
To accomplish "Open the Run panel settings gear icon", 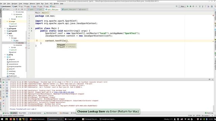I will [210, 79].
